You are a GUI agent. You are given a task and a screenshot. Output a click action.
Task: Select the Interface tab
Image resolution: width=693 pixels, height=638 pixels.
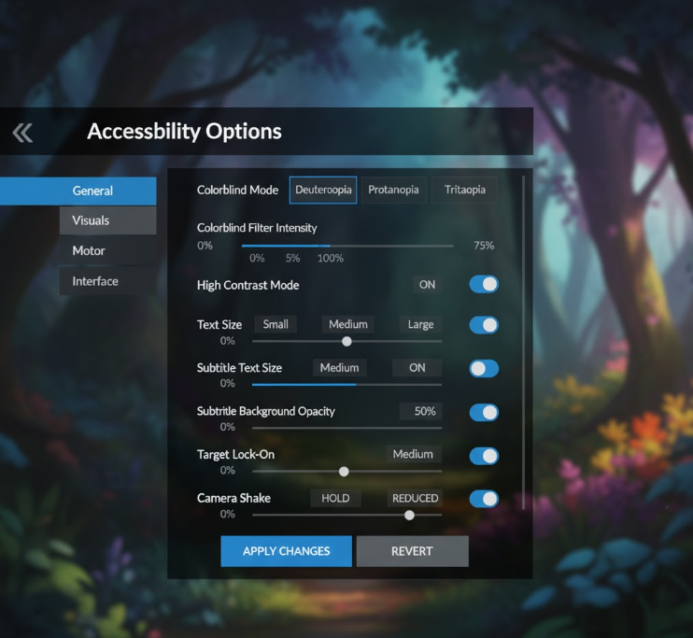pyautogui.click(x=95, y=281)
